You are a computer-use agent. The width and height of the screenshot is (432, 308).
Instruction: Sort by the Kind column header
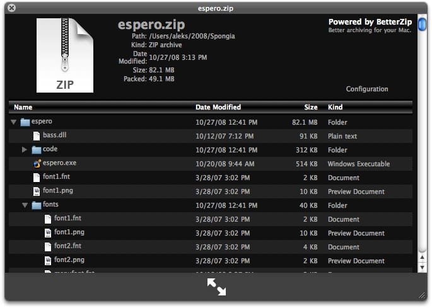tap(336, 107)
